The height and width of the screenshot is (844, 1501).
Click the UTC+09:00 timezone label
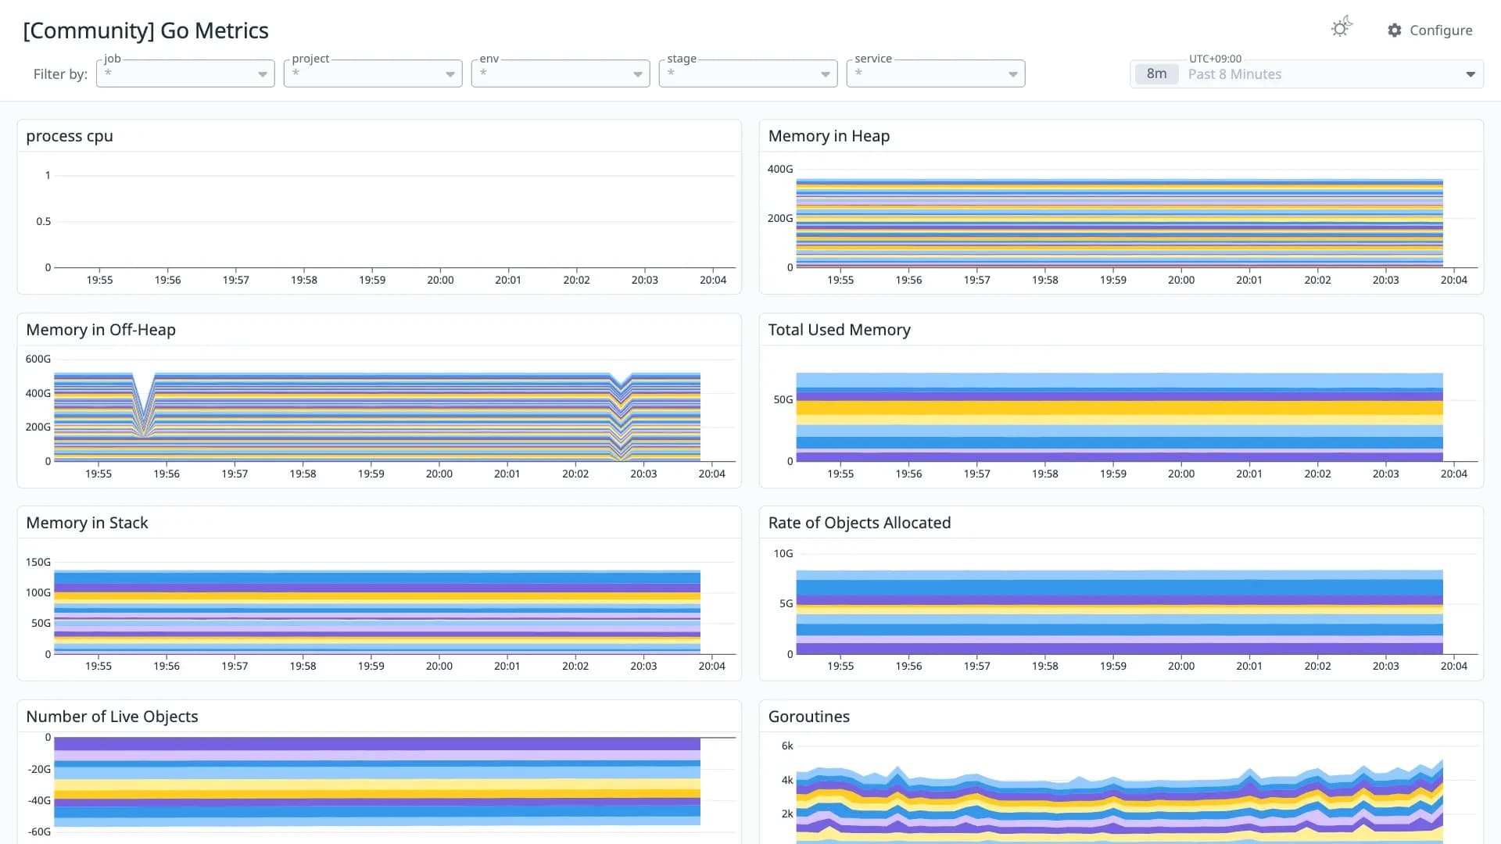pyautogui.click(x=1215, y=59)
